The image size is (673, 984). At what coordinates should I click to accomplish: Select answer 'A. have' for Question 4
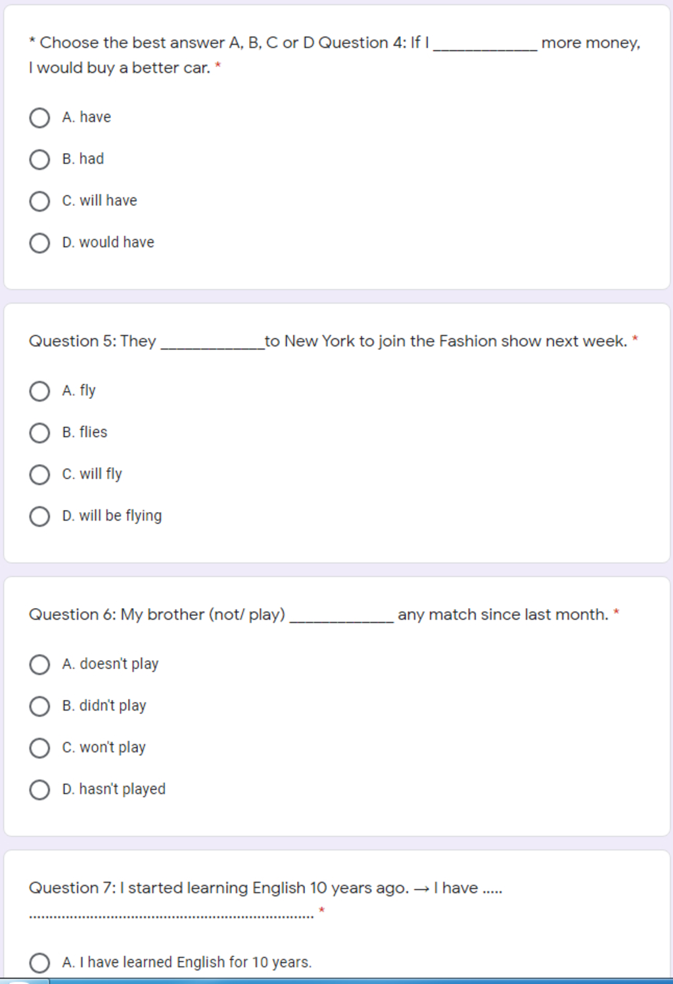[39, 118]
